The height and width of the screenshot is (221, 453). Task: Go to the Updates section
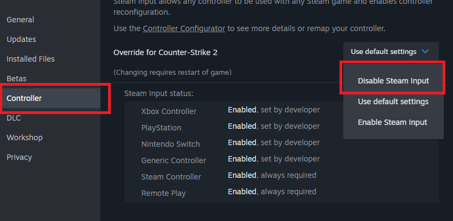point(21,39)
